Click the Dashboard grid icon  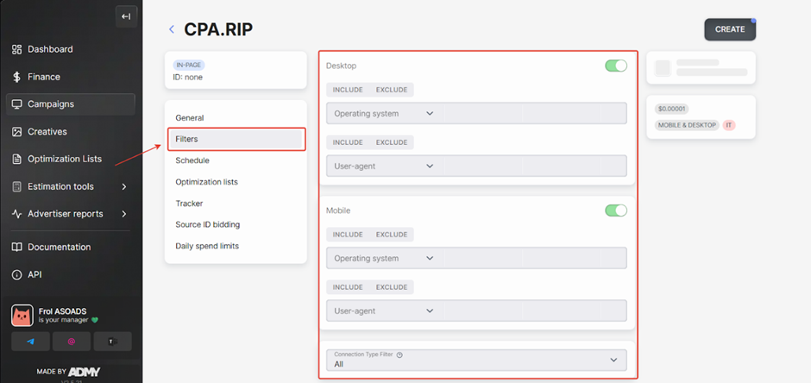[16, 49]
